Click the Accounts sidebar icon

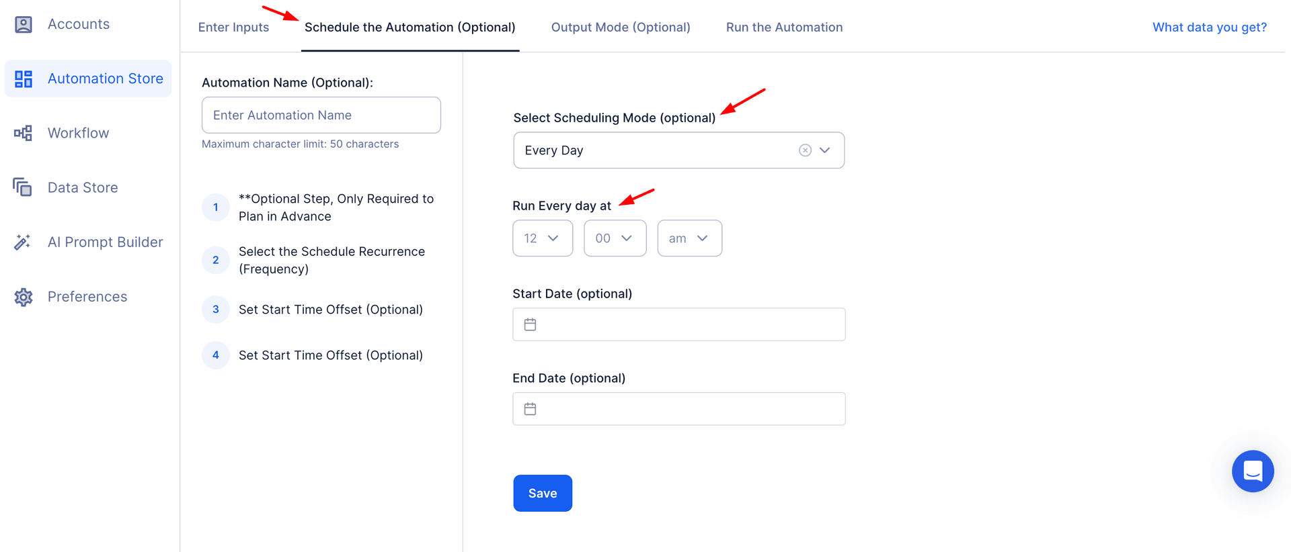(x=24, y=25)
